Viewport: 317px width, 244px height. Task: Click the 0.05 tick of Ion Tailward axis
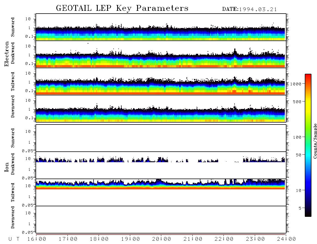click(27, 205)
